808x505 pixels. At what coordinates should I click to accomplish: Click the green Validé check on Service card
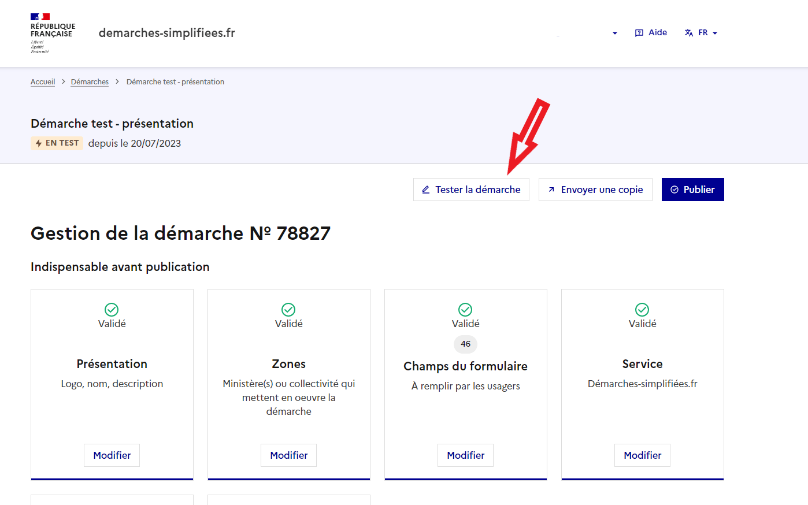[x=642, y=309]
